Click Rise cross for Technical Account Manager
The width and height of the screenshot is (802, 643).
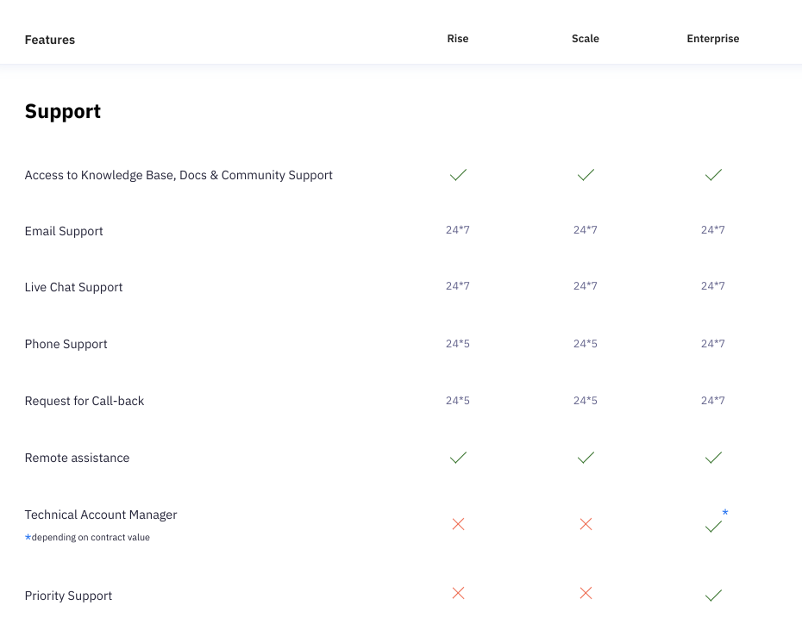(x=458, y=524)
